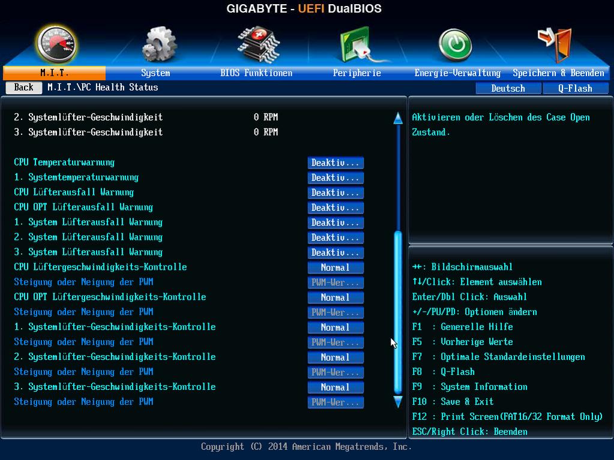Image resolution: width=614 pixels, height=460 pixels.
Task: Select the Energie-Verwaltung tab
Action: (x=457, y=73)
